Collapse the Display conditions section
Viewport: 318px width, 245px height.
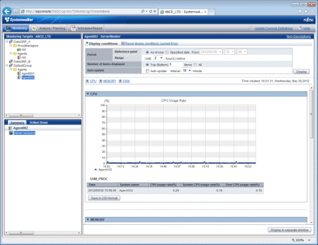click(87, 43)
